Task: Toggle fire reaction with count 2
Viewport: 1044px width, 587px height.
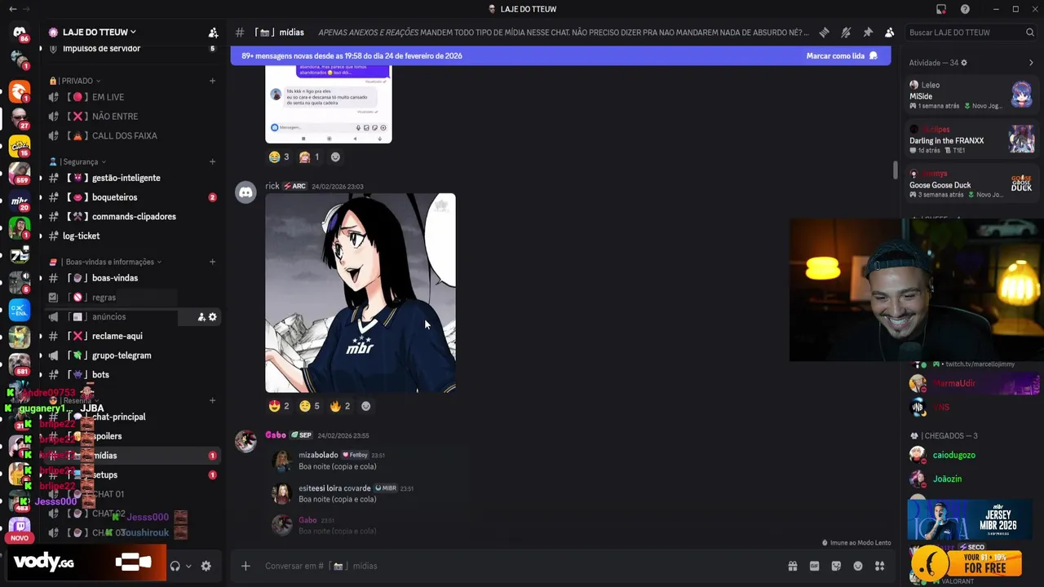Action: coord(340,406)
